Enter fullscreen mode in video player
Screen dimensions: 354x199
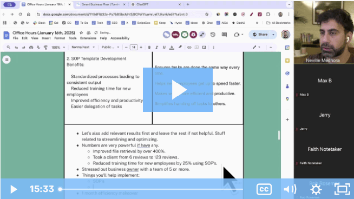pyautogui.click(x=342, y=189)
